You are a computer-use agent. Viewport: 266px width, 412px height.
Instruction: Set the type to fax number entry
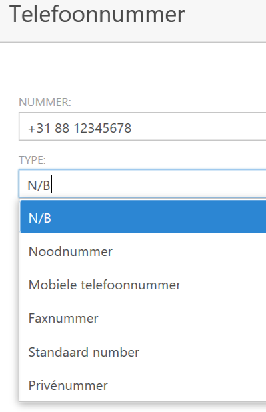[143, 318]
